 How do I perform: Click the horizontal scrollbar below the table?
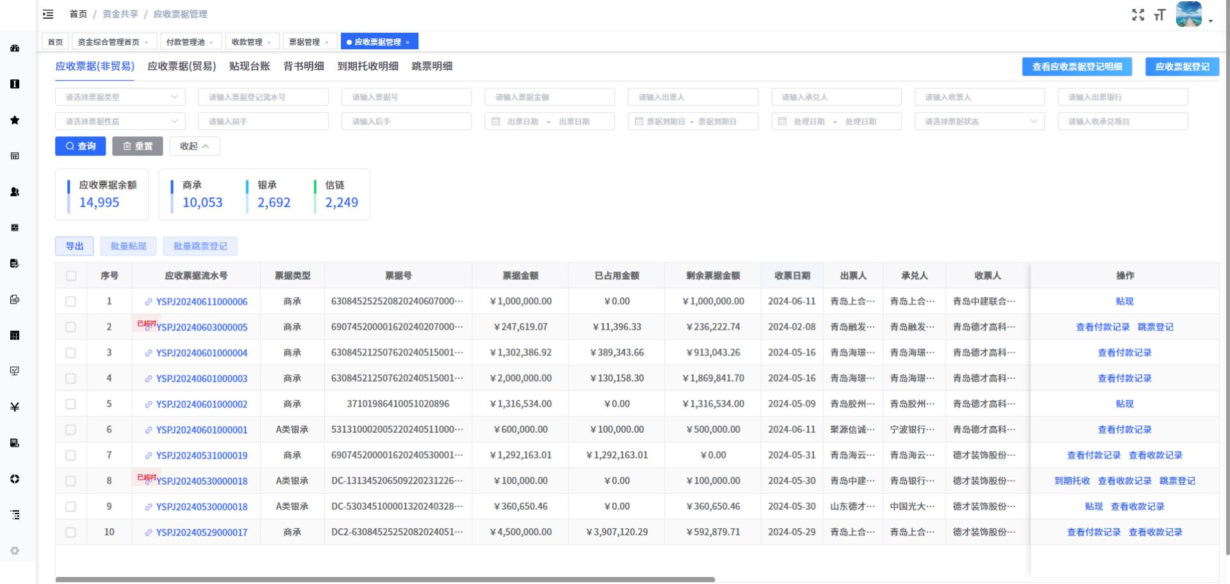384,580
